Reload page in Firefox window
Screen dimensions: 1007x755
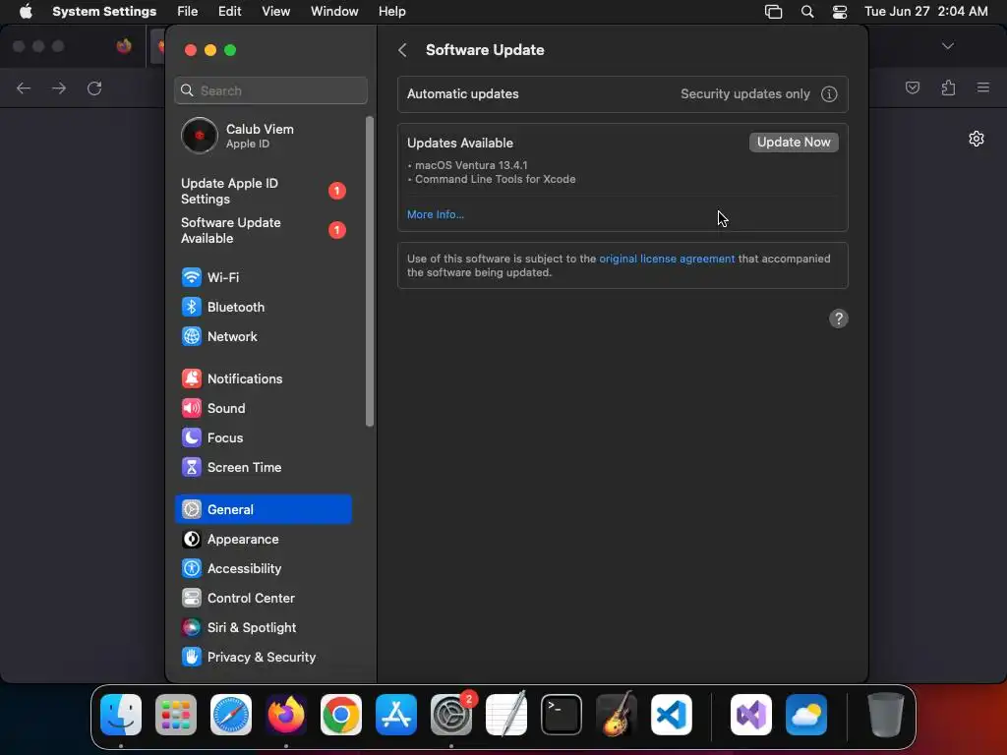94,87
